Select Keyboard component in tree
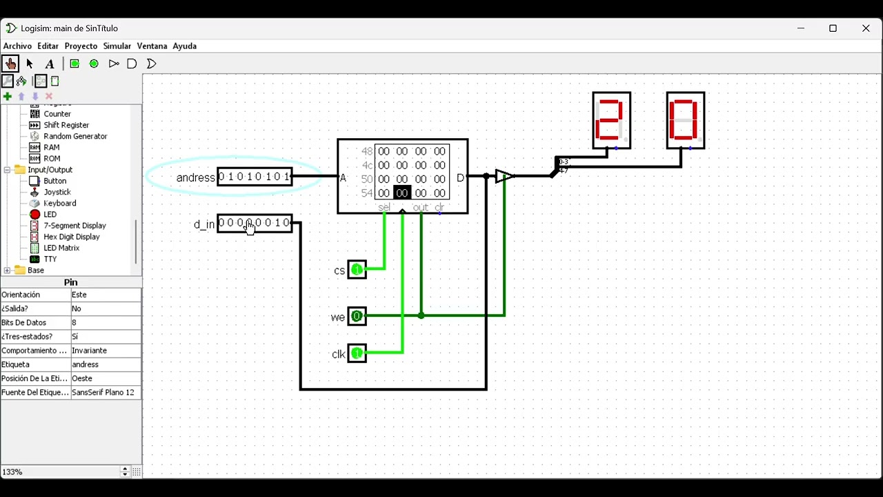The image size is (883, 497). click(x=59, y=203)
